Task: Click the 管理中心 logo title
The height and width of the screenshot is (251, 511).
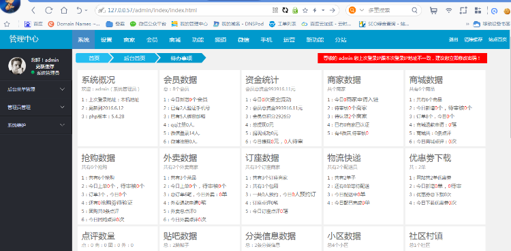Action: coord(24,39)
